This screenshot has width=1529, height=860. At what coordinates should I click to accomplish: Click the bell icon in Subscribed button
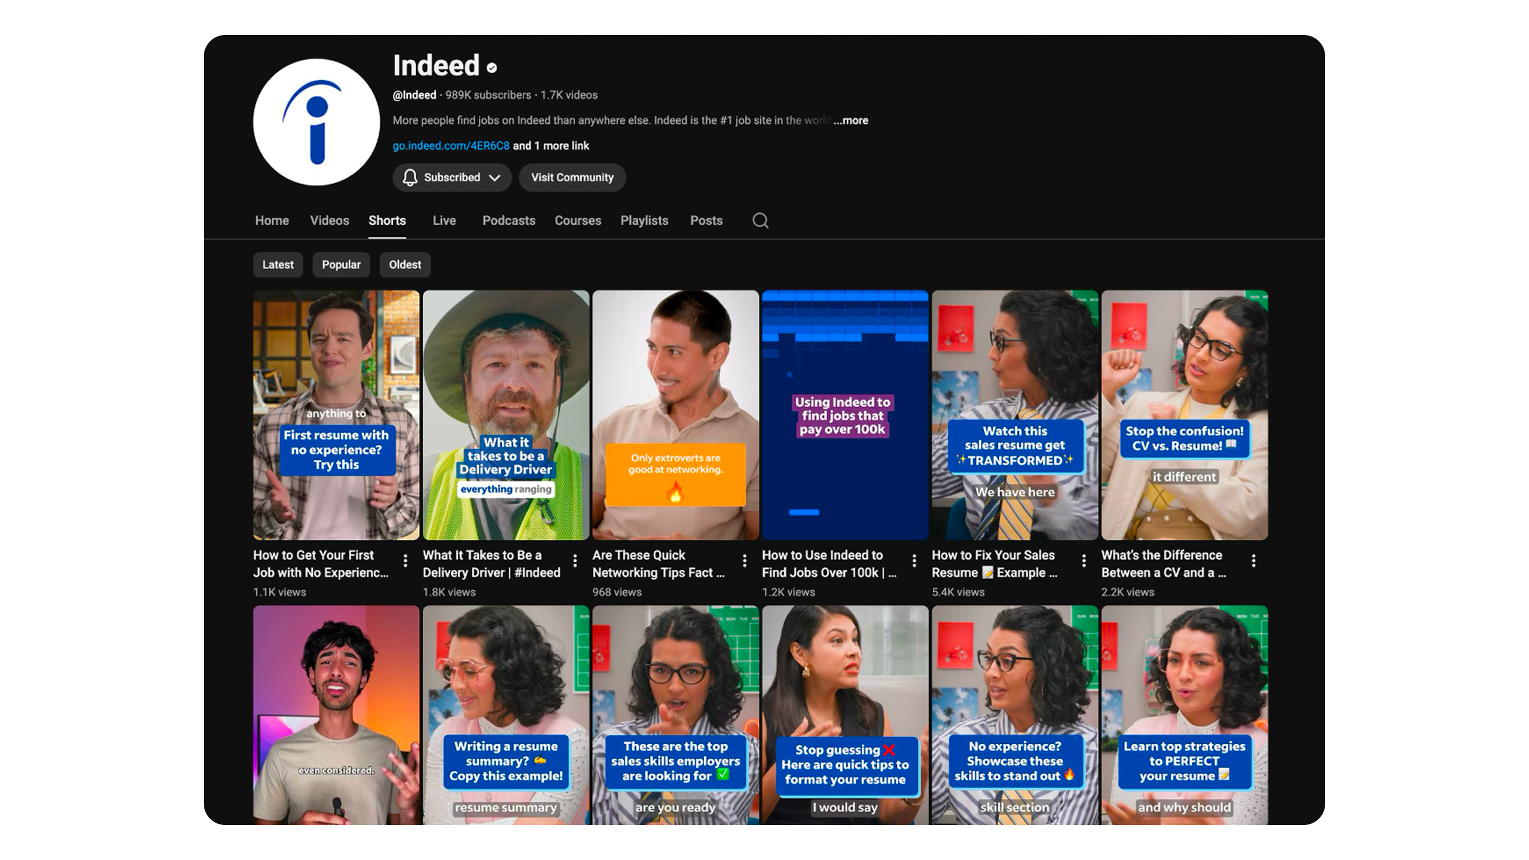point(409,177)
